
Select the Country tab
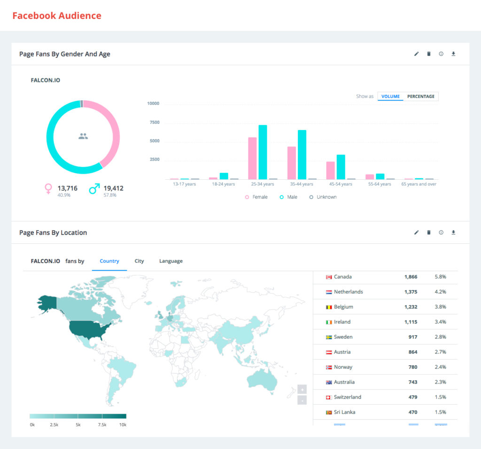coord(109,261)
